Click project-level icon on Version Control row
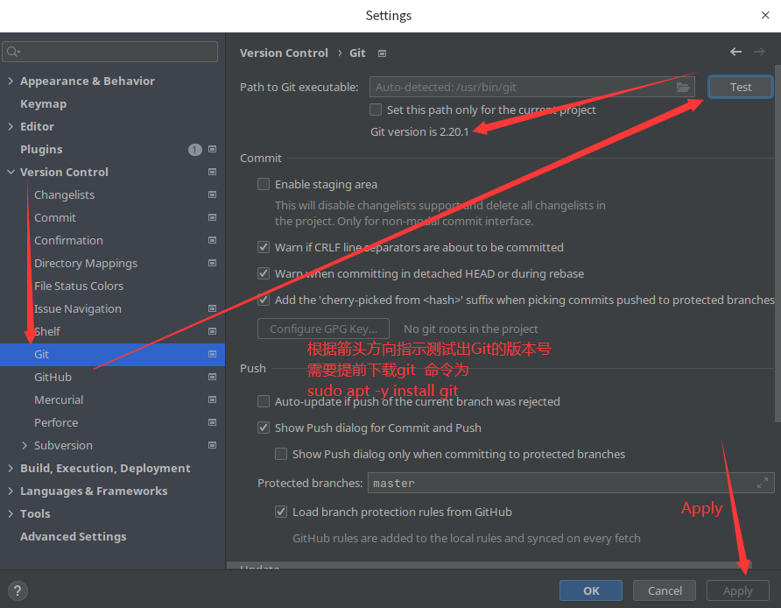781x608 pixels. tap(212, 172)
